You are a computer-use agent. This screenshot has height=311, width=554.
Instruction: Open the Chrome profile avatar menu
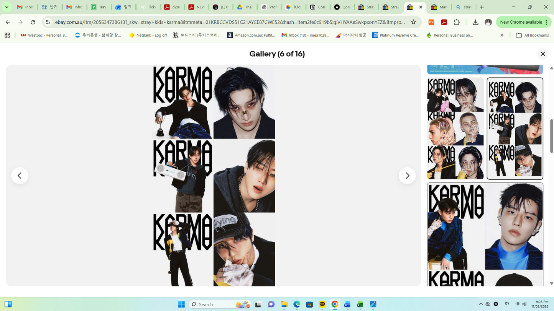(x=488, y=22)
